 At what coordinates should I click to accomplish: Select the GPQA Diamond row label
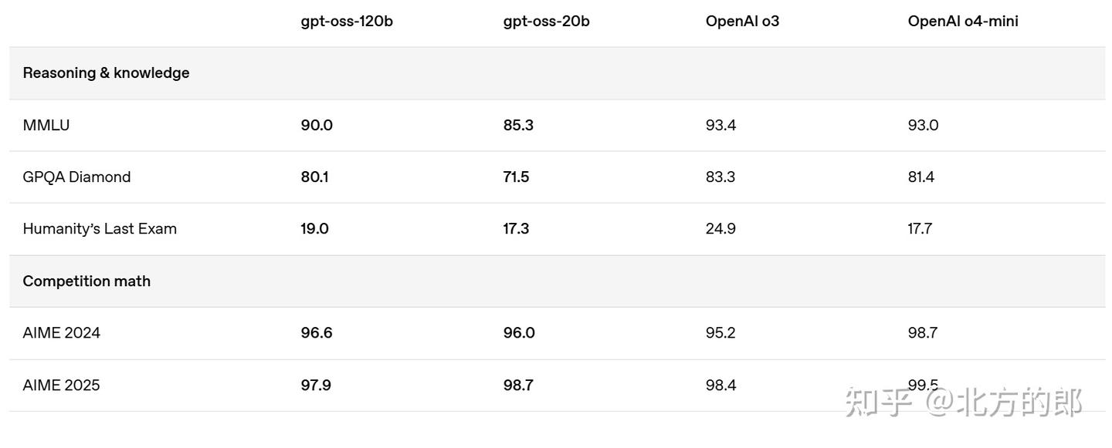coord(76,177)
